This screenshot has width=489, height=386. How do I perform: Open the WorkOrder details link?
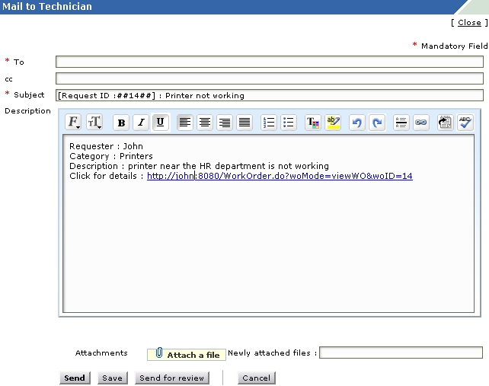(280, 176)
